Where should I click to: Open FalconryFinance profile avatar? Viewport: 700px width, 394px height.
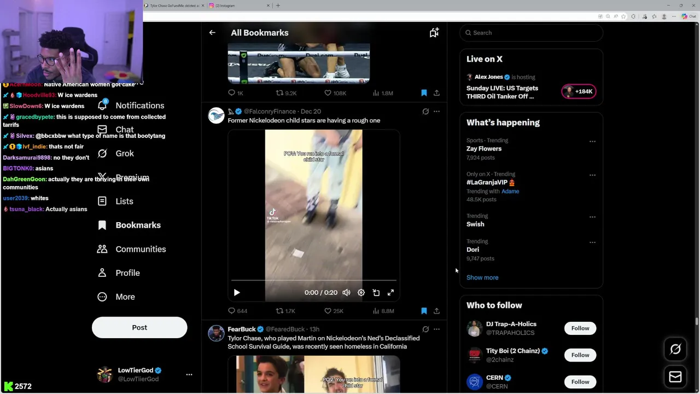216,115
